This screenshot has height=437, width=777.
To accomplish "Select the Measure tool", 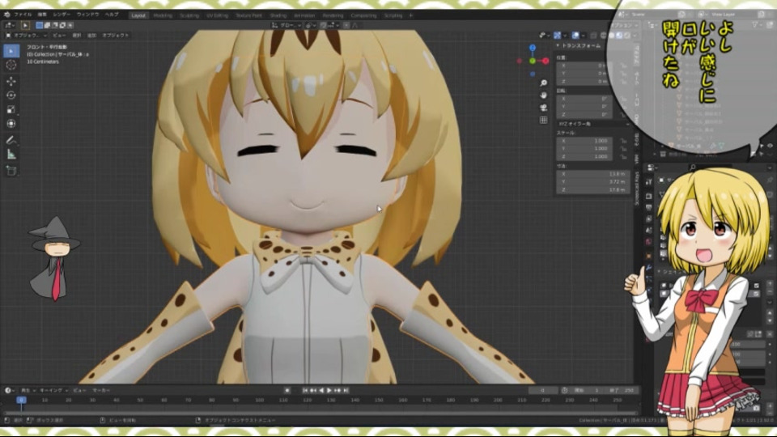I will coord(11,155).
